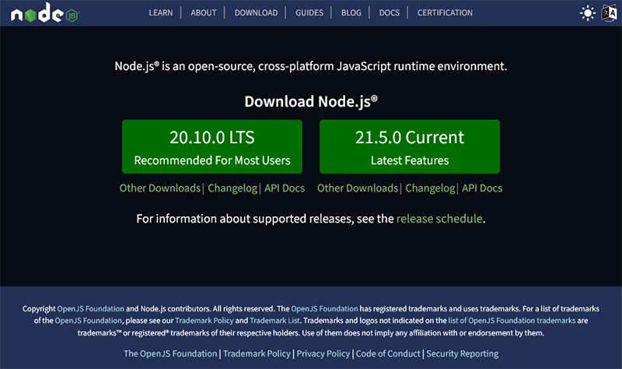Click the 'Download Node.js®' heading text

(x=311, y=101)
